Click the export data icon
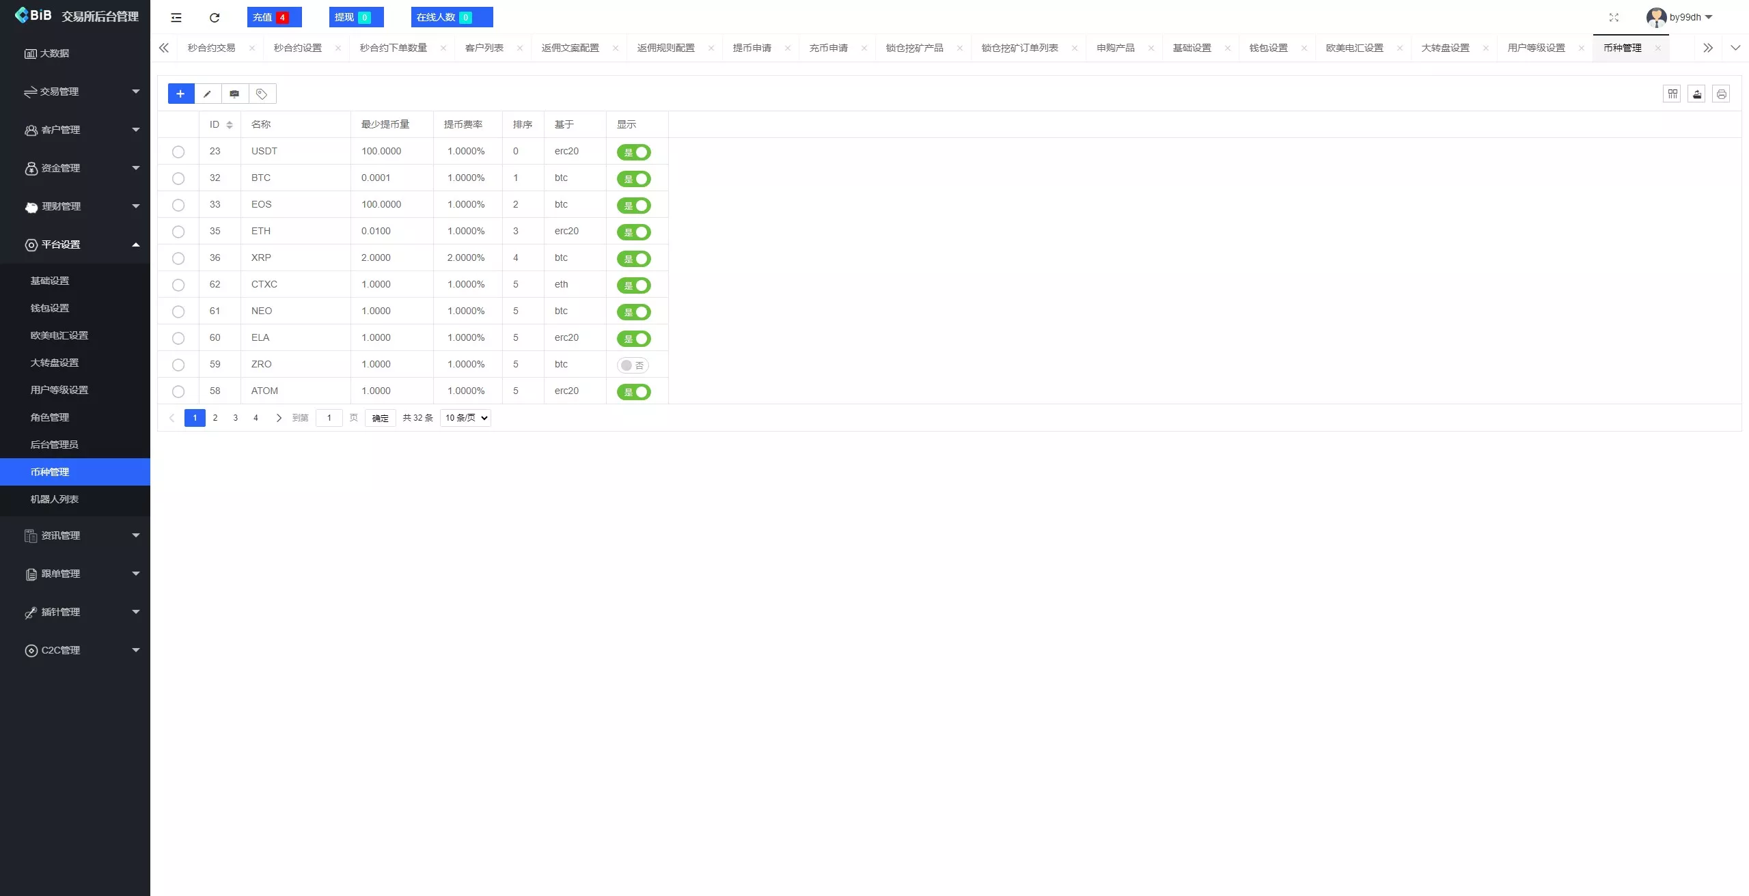Viewport: 1749px width, 896px height. 1696,94
